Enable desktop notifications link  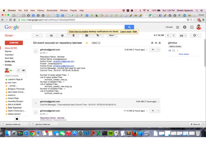coord(79,32)
